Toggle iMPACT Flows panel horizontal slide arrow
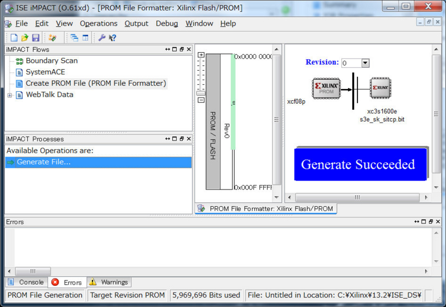The height and width of the screenshot is (307, 446). point(168,49)
